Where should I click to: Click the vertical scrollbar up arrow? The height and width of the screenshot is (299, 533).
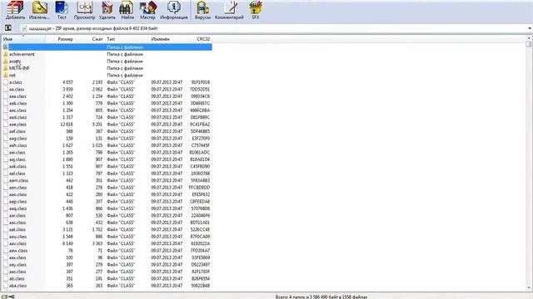pyautogui.click(x=529, y=38)
